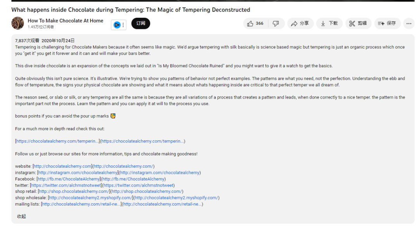This screenshot has height=228, width=419.
Task: Open How To Make Chocolate At Home channel
Action: point(66,21)
